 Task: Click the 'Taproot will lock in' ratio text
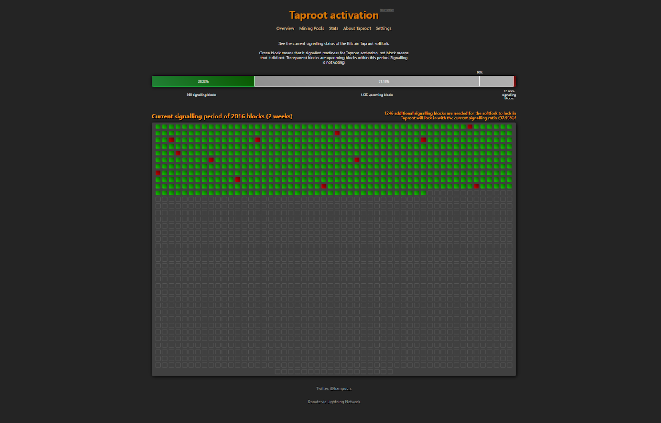tap(458, 118)
